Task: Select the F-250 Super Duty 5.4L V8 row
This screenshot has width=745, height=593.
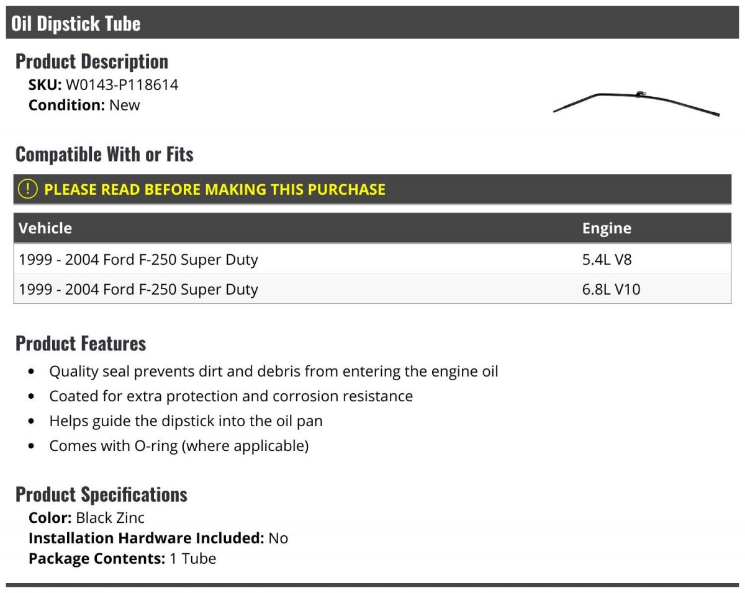Action: pyautogui.click(x=372, y=259)
